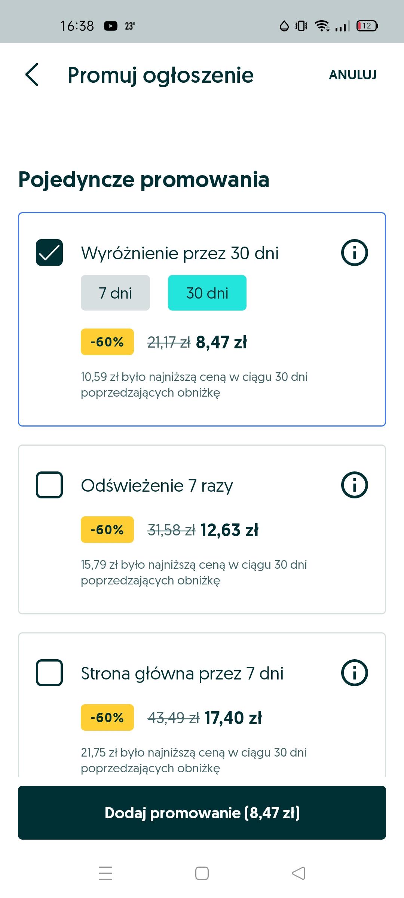Check the Odświeżenie 7 razy checkbox

(49, 485)
